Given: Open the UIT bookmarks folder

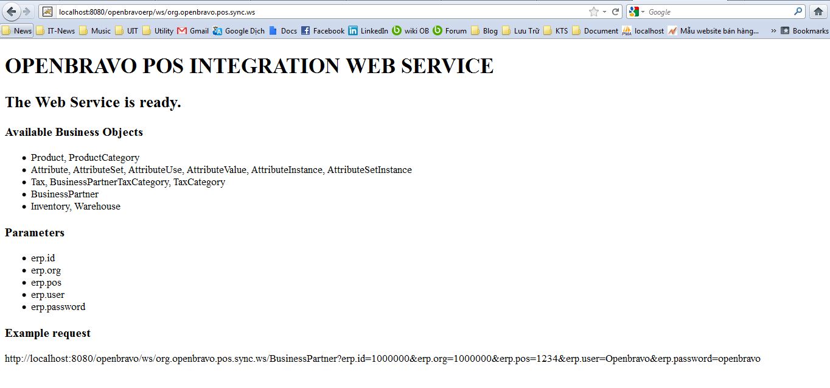Looking at the screenshot, I should pyautogui.click(x=127, y=30).
